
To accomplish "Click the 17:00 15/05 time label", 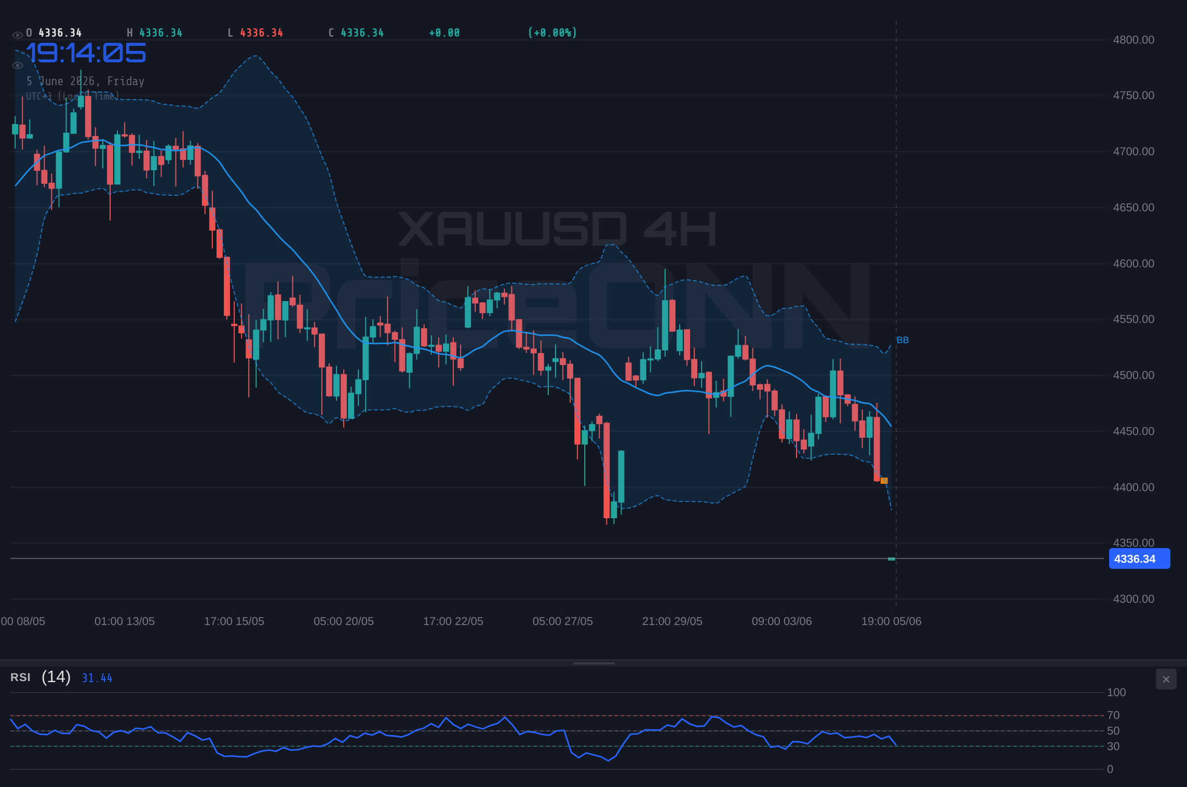I will click(x=234, y=621).
